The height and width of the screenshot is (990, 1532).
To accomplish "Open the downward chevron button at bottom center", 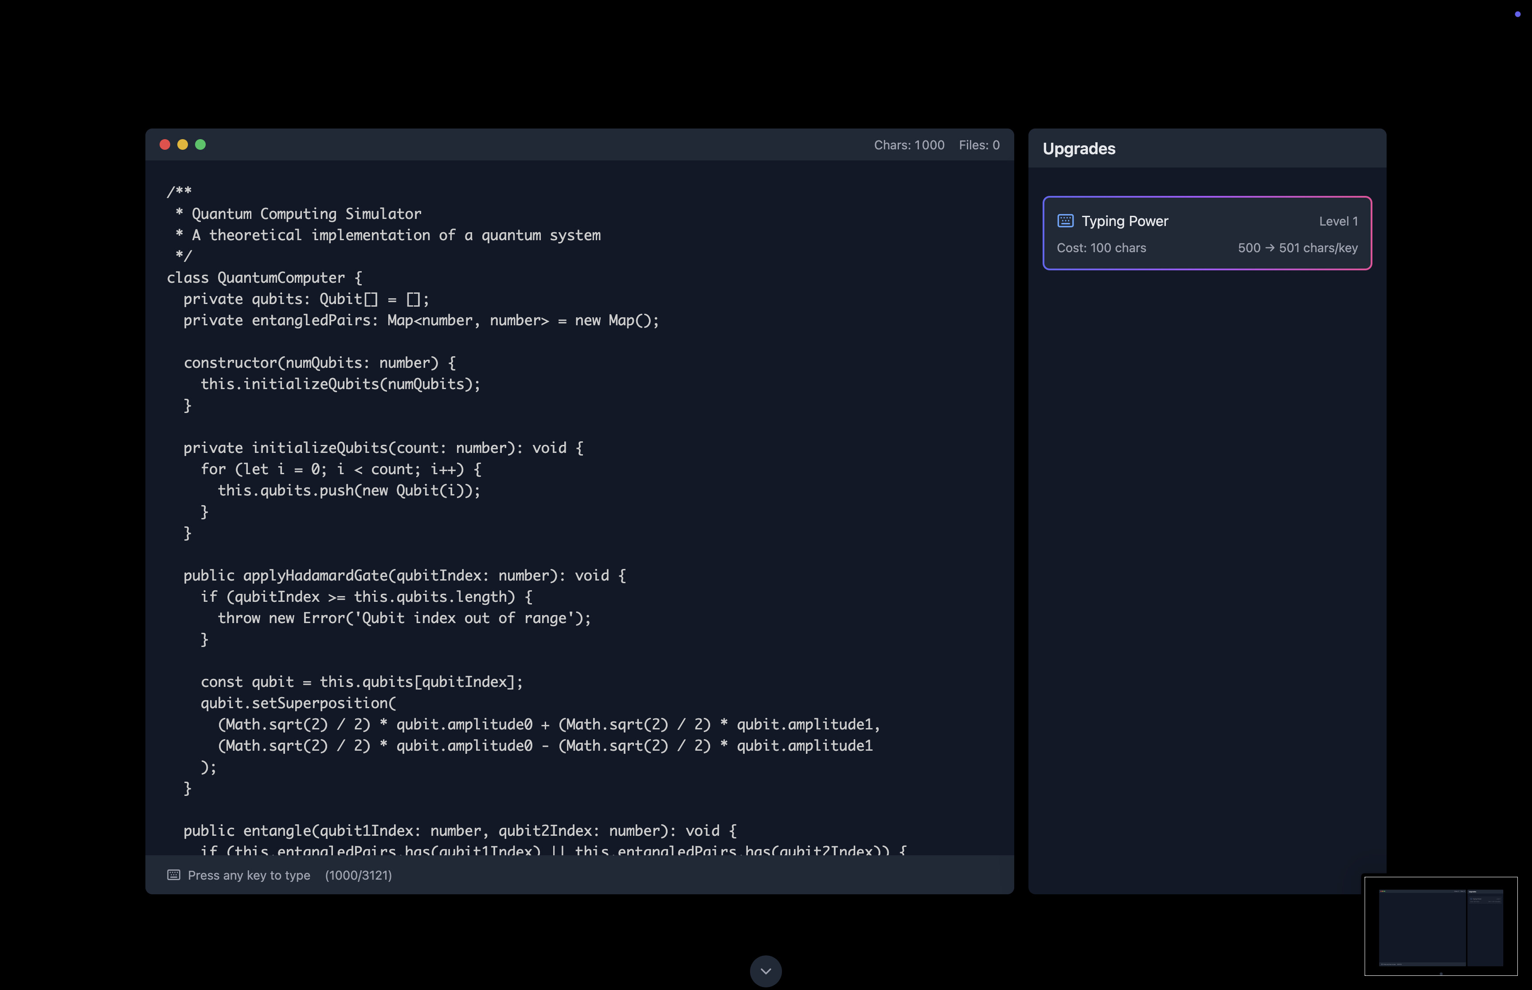I will pyautogui.click(x=766, y=971).
